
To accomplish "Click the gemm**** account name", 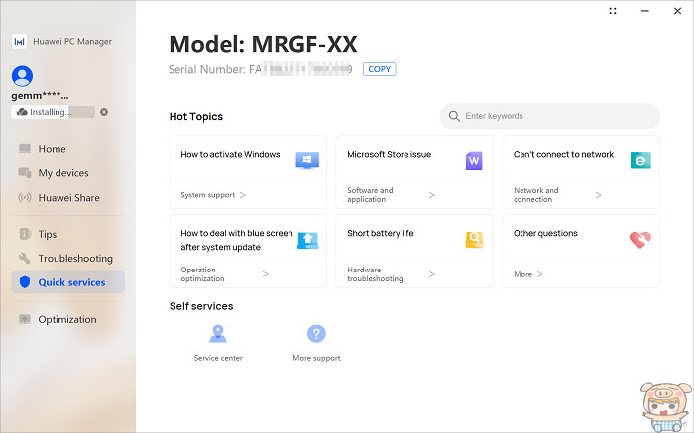I will click(40, 96).
